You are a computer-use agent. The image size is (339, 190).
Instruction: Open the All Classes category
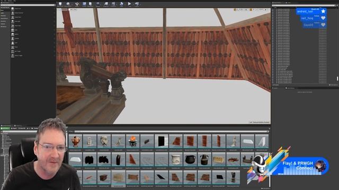(x=5, y=27)
